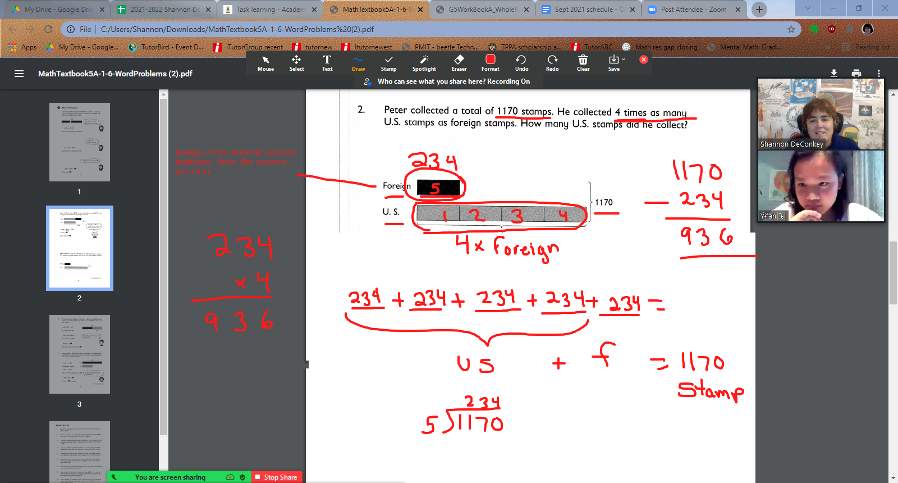Stop the screen share
898x483 pixels.
click(276, 477)
